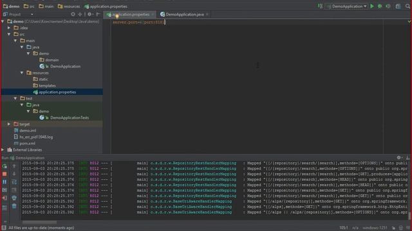This screenshot has height=231, width=412.
Task: Select the domain package in the tree
Action: click(49, 60)
